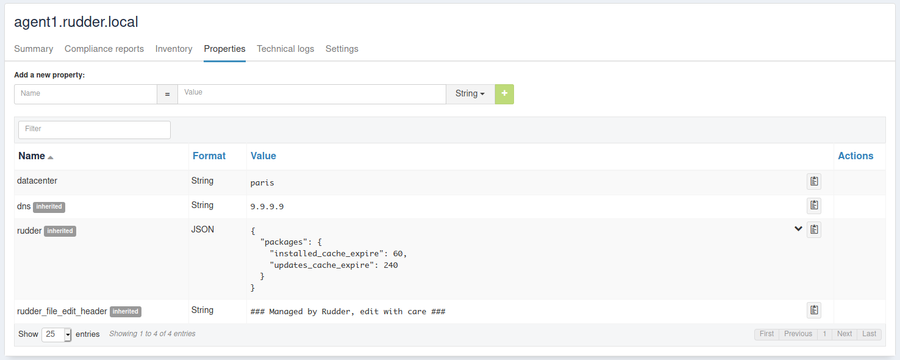Add the new property with the green plus icon
The width and height of the screenshot is (900, 360).
504,94
